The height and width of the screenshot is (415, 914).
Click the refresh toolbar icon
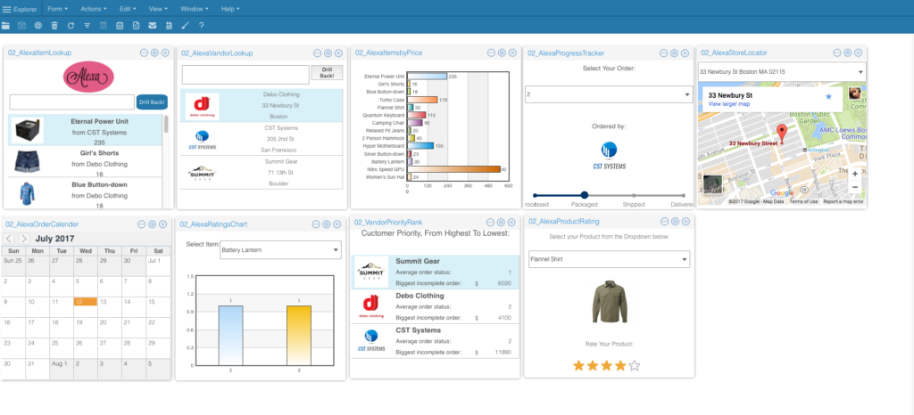(x=71, y=26)
